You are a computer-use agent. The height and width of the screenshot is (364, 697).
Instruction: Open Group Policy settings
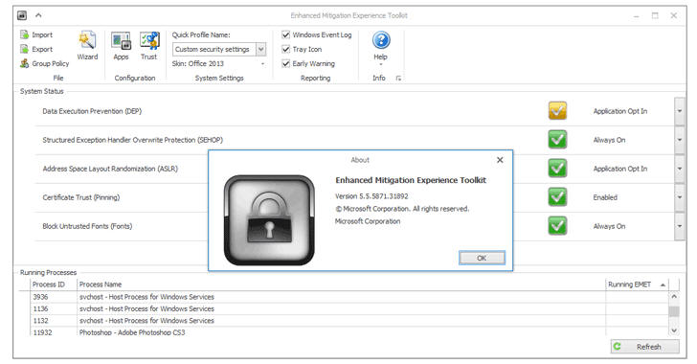(x=44, y=63)
